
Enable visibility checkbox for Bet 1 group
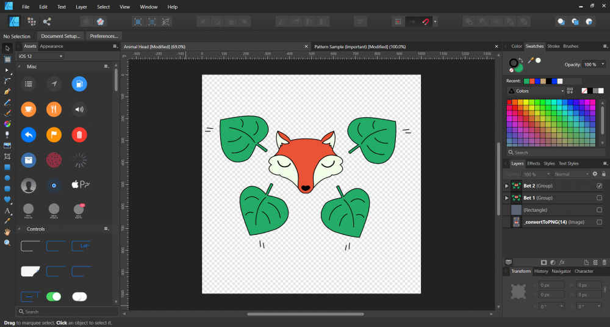[599, 198]
